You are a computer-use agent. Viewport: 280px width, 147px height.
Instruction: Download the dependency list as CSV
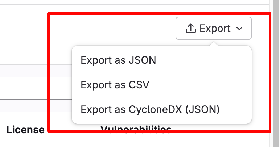(x=115, y=85)
